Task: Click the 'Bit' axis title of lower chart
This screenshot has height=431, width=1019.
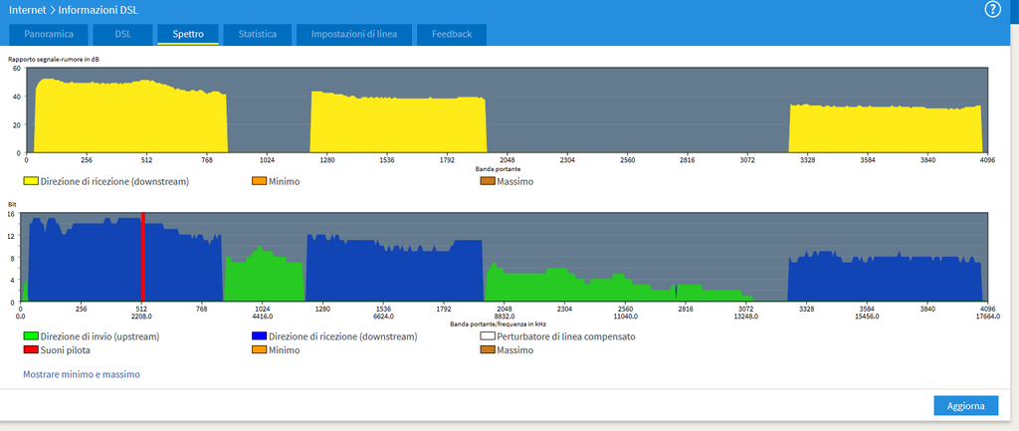Action: coord(11,205)
